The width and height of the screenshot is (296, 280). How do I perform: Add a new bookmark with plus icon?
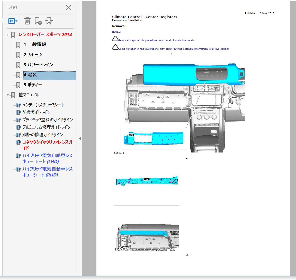[x=38, y=21]
